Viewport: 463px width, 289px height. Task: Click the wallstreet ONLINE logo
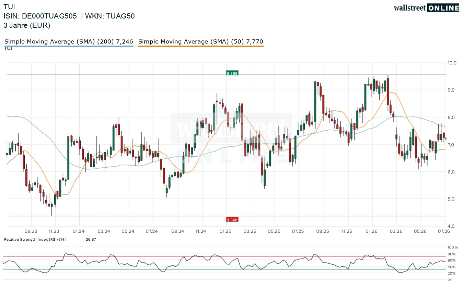(426, 8)
